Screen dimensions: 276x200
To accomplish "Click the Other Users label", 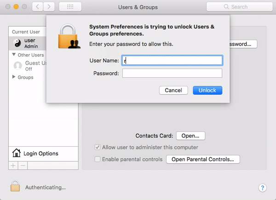I will [x=31, y=55].
